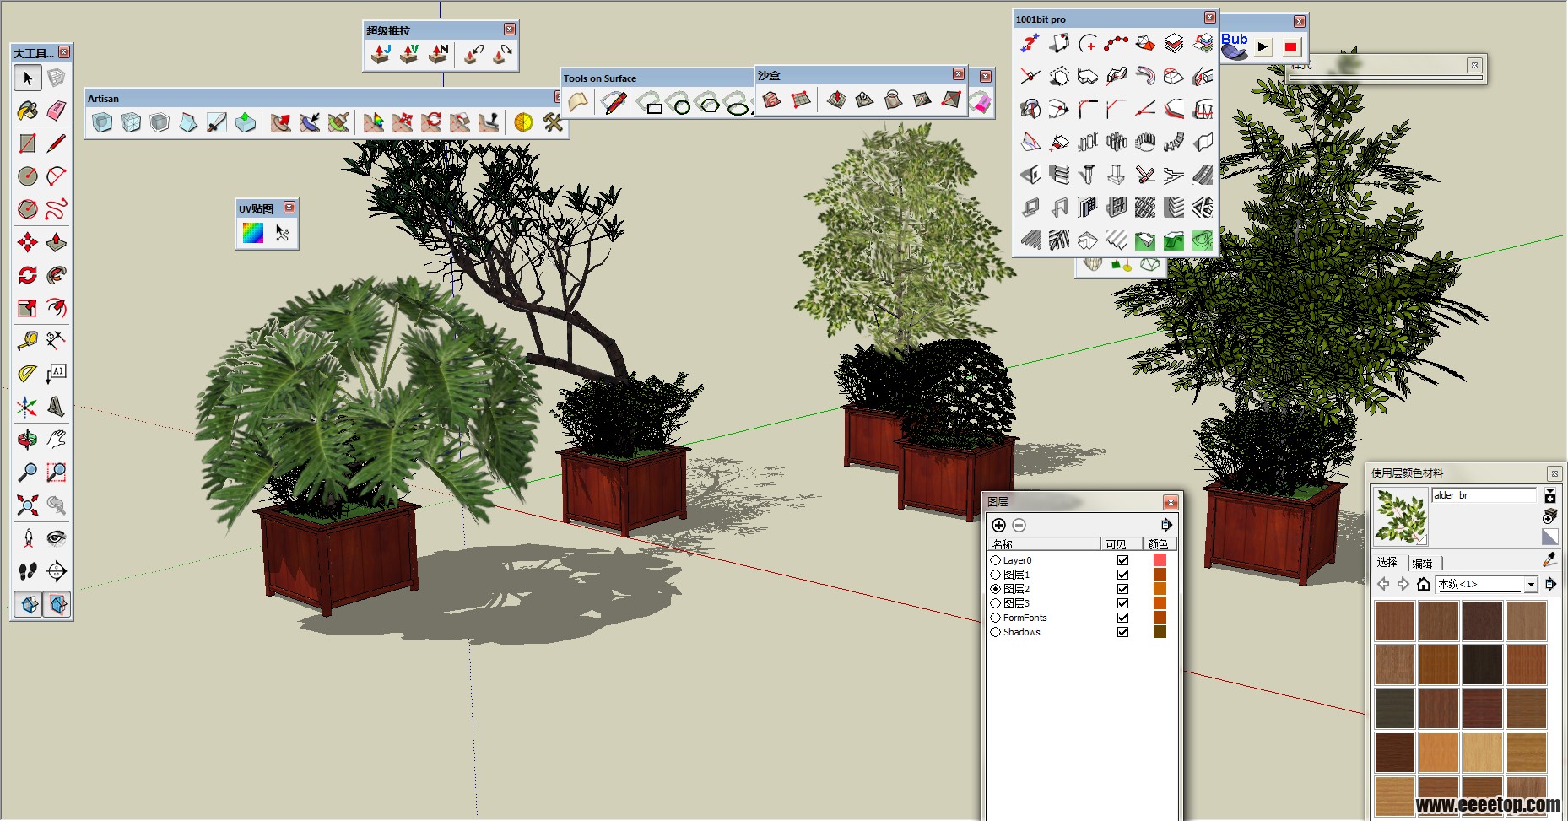The width and height of the screenshot is (1568, 821).
Task: Select FormFonts layer radio button
Action: click(x=996, y=618)
